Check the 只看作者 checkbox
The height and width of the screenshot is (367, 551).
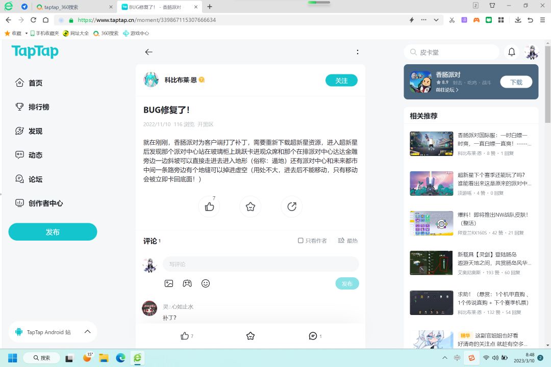pos(300,241)
